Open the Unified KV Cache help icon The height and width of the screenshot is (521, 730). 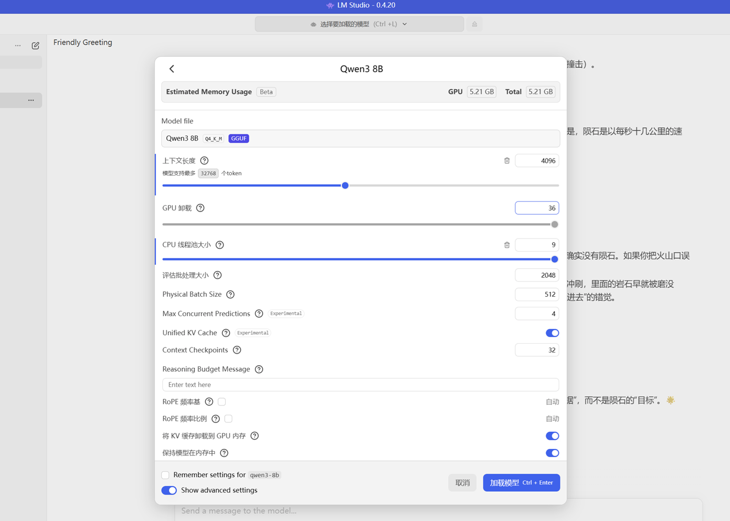(226, 333)
